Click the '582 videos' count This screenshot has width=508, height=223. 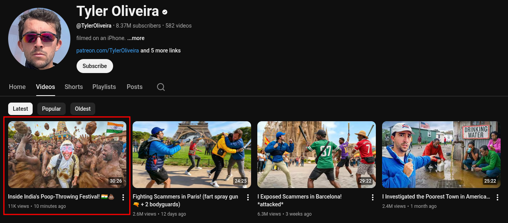coord(178,26)
